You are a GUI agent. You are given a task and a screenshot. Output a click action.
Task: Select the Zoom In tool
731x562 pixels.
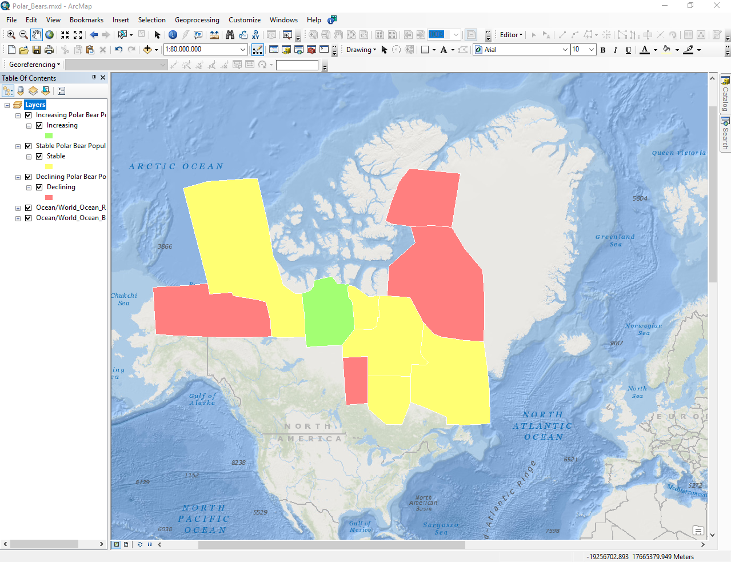11,35
